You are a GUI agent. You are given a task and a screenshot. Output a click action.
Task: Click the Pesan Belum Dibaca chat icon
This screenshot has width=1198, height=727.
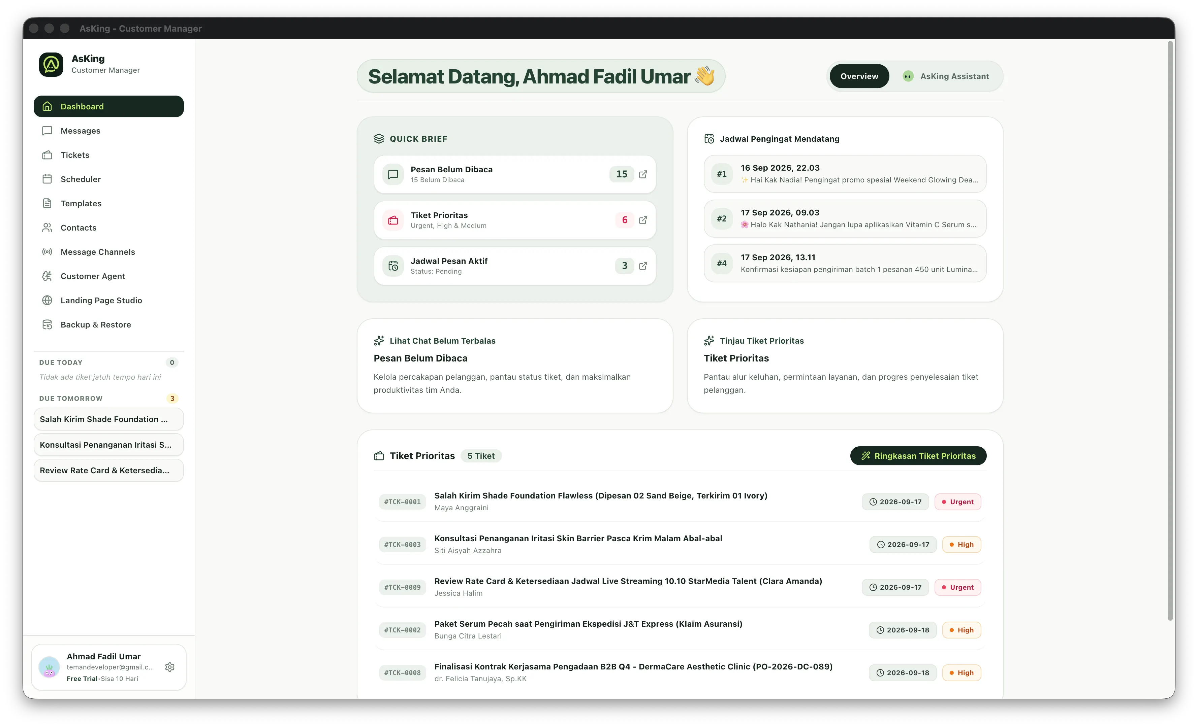393,174
